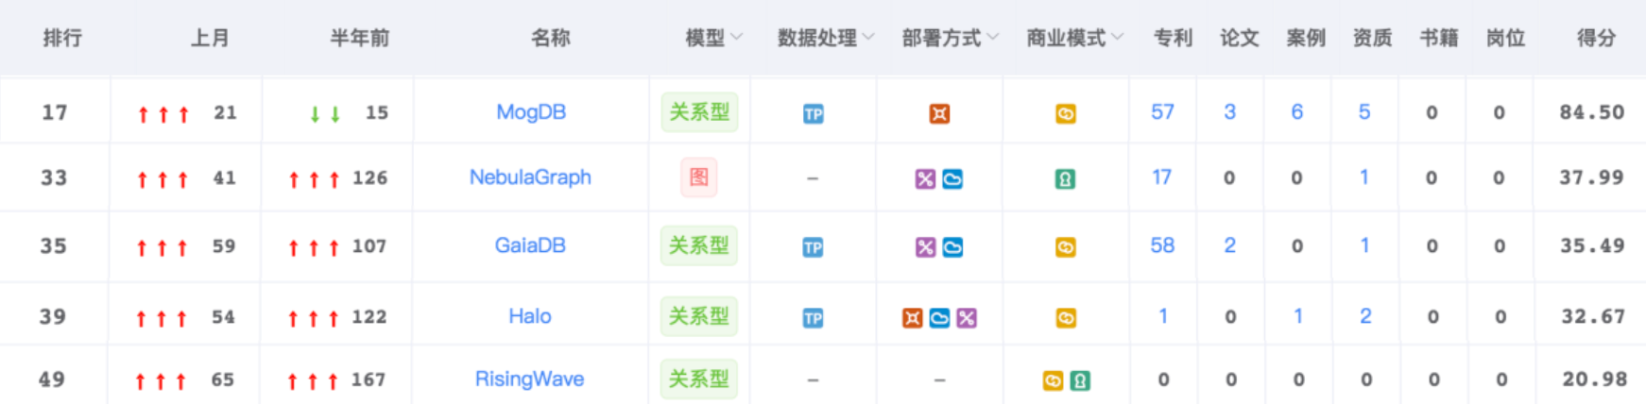The height and width of the screenshot is (404, 1646).
Task: Open the 部署方式 column filter dropdown
Action: (993, 38)
